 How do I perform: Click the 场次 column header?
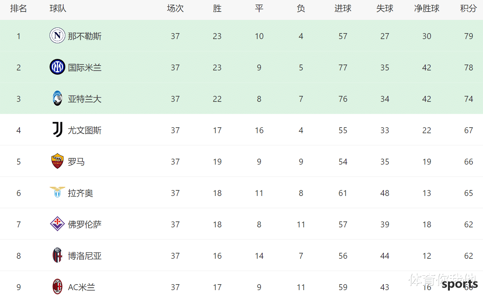tap(175, 9)
